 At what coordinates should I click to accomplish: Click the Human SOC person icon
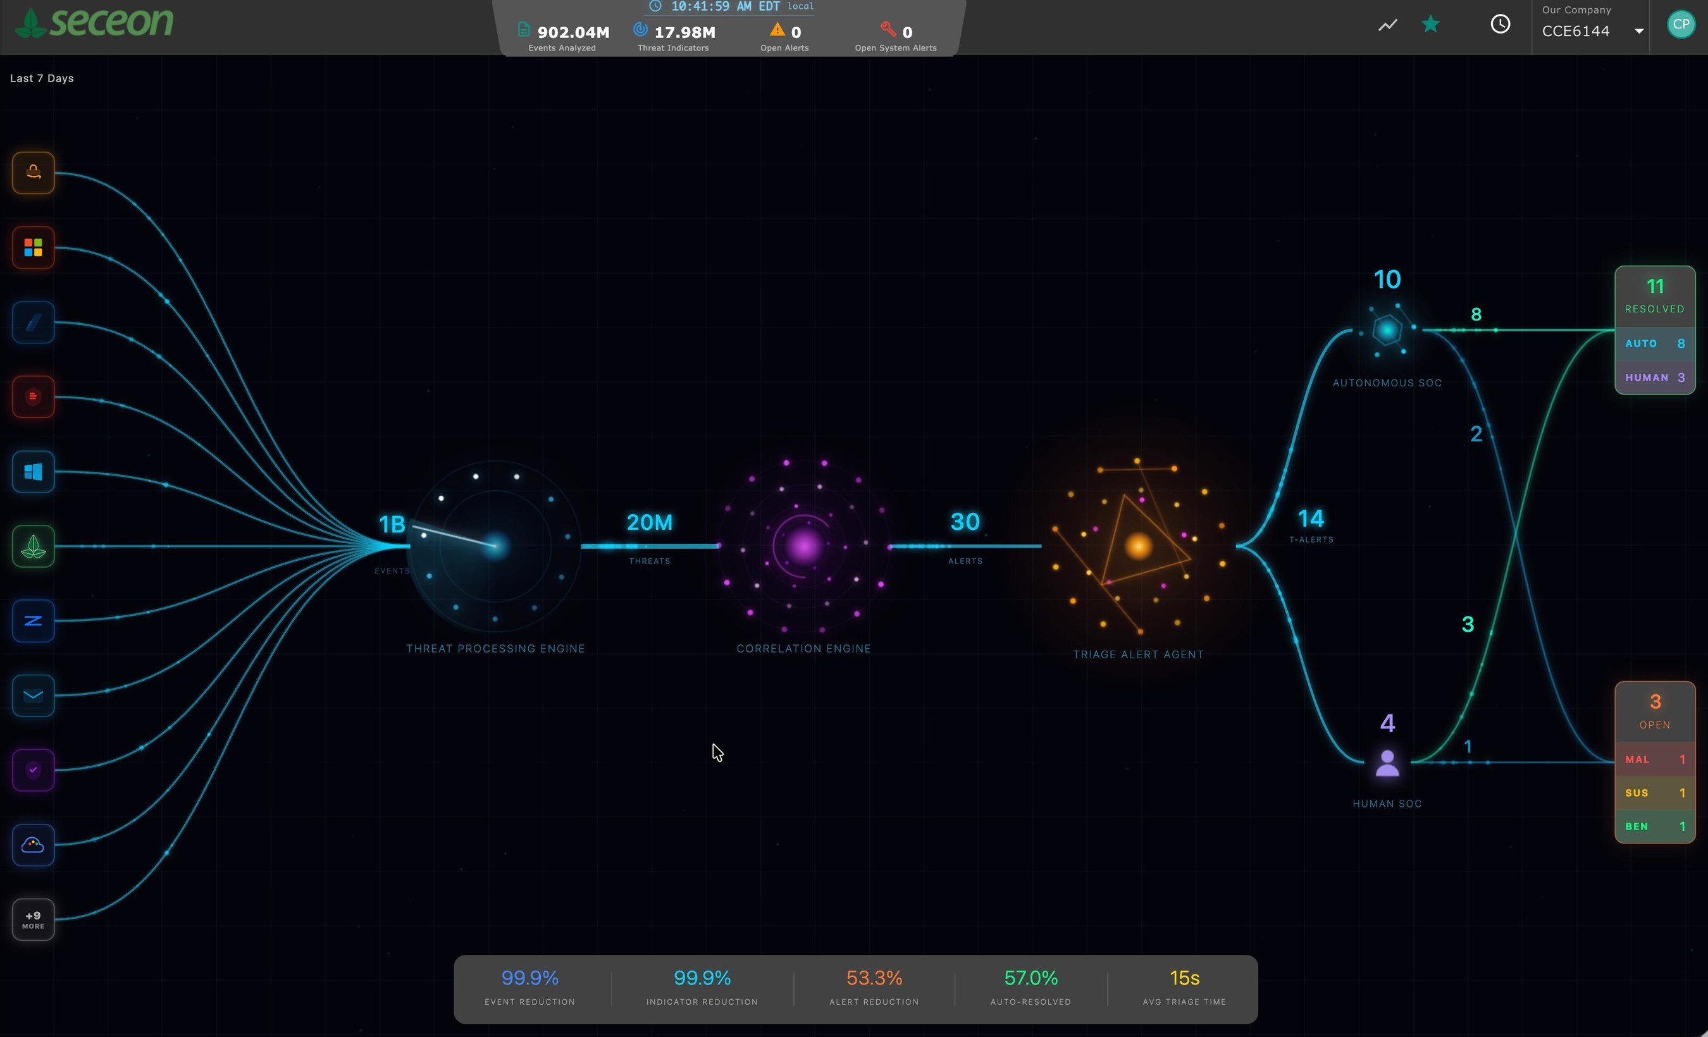[1387, 763]
